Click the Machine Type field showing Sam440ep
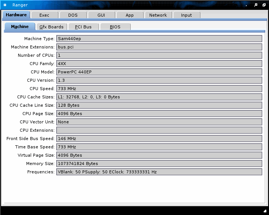 pos(159,39)
